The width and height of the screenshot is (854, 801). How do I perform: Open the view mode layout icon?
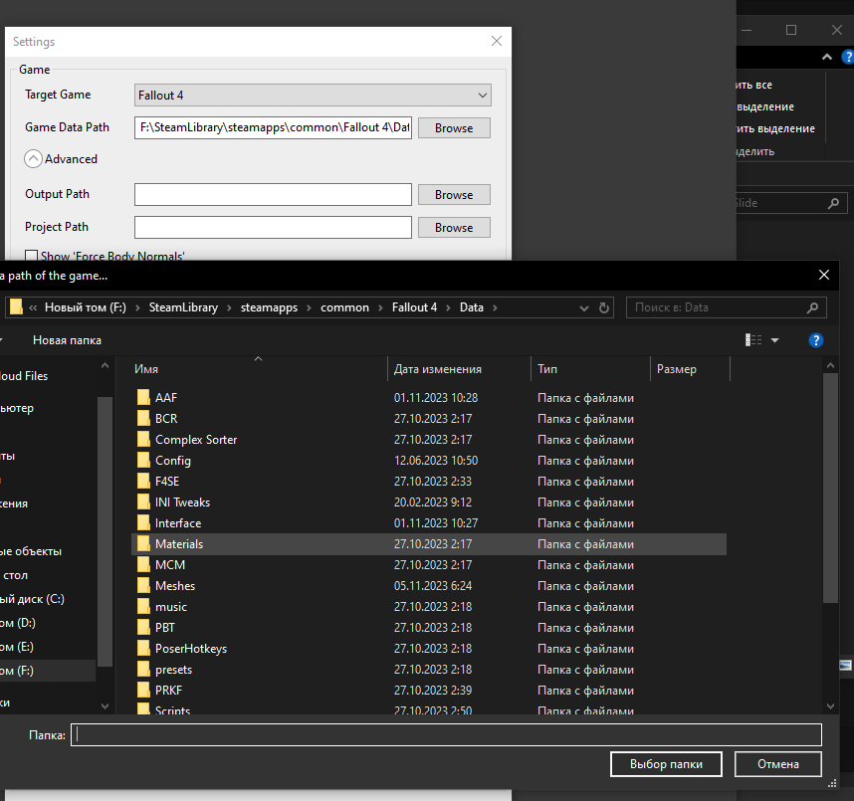click(x=753, y=340)
